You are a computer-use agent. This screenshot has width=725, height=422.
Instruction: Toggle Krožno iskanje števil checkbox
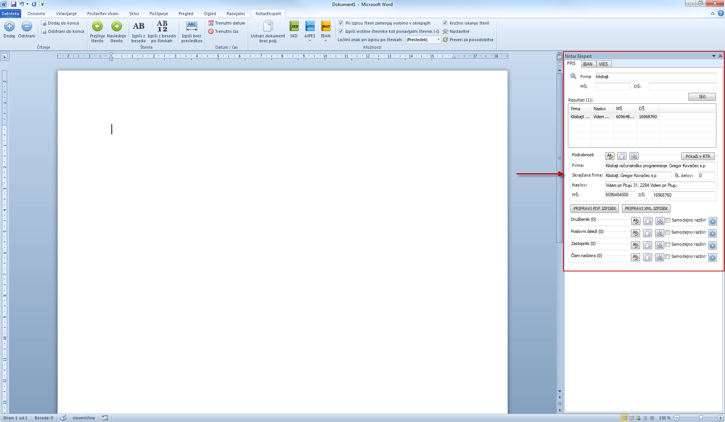(445, 23)
